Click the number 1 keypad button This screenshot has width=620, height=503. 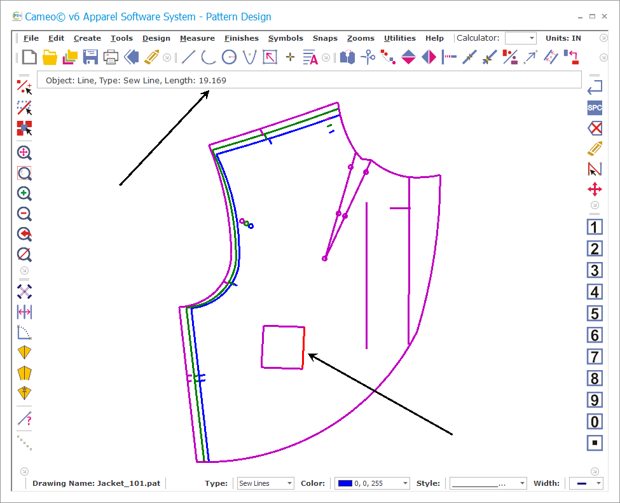tap(595, 228)
